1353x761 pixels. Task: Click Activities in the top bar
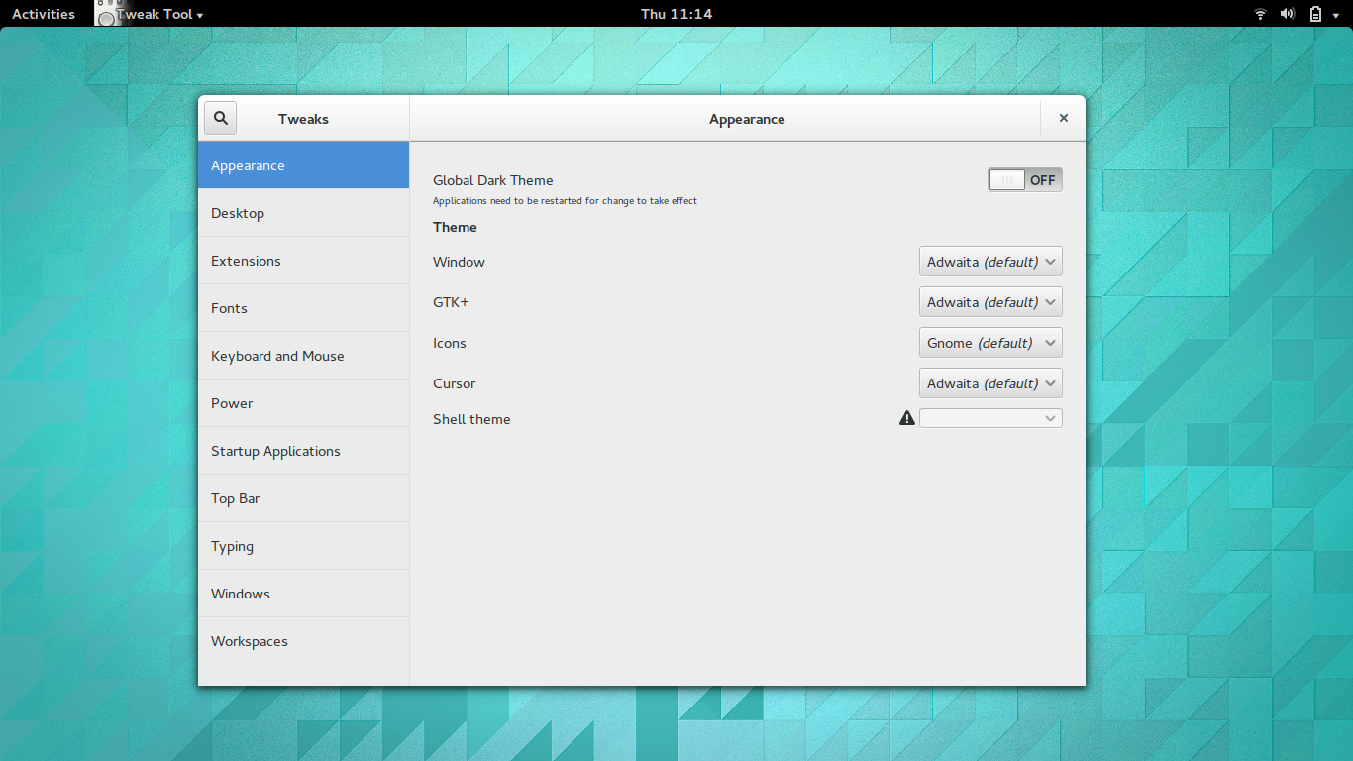coord(43,13)
